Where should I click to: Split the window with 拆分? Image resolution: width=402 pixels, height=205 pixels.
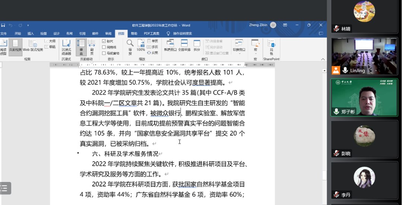pos(197,45)
